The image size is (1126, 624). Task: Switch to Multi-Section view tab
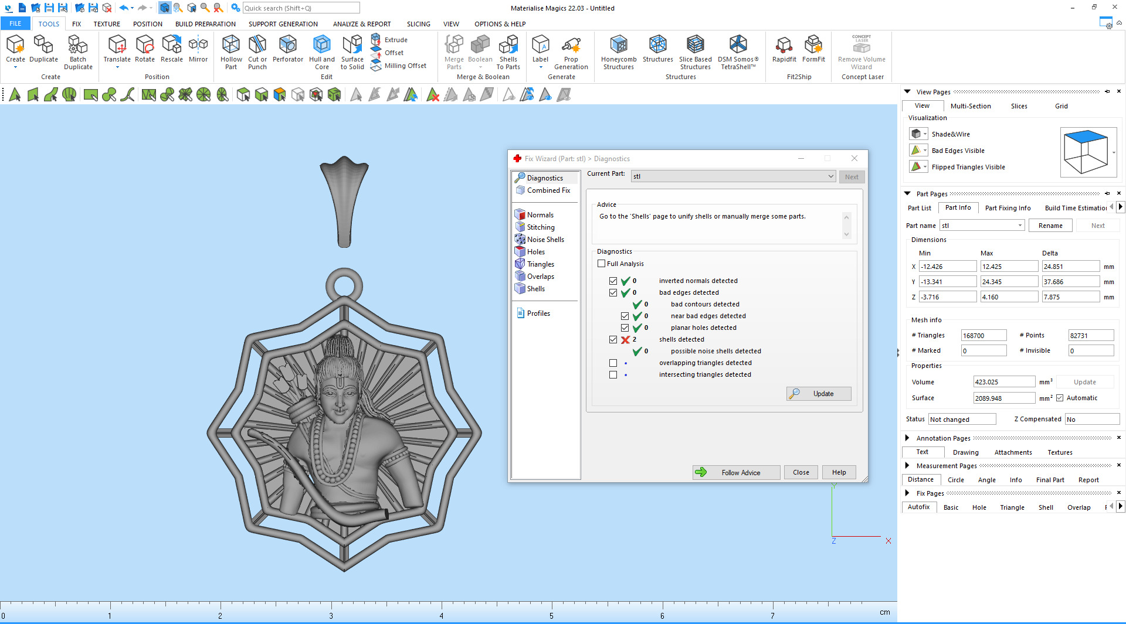pos(971,106)
